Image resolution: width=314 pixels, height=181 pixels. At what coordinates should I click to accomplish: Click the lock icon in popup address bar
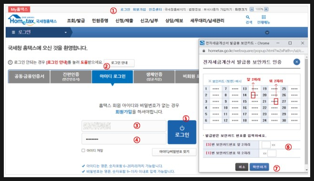(x=204, y=51)
